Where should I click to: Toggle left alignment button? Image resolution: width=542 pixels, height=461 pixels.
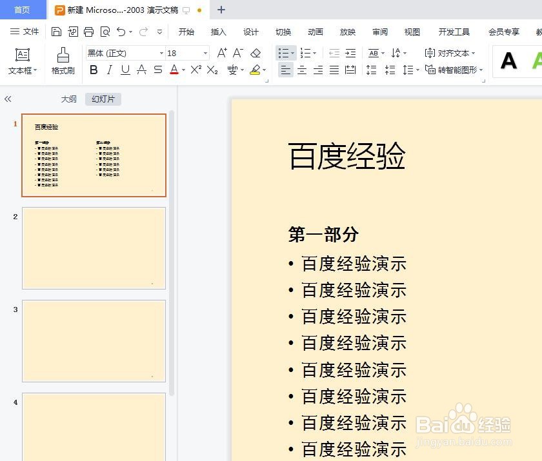(x=285, y=70)
